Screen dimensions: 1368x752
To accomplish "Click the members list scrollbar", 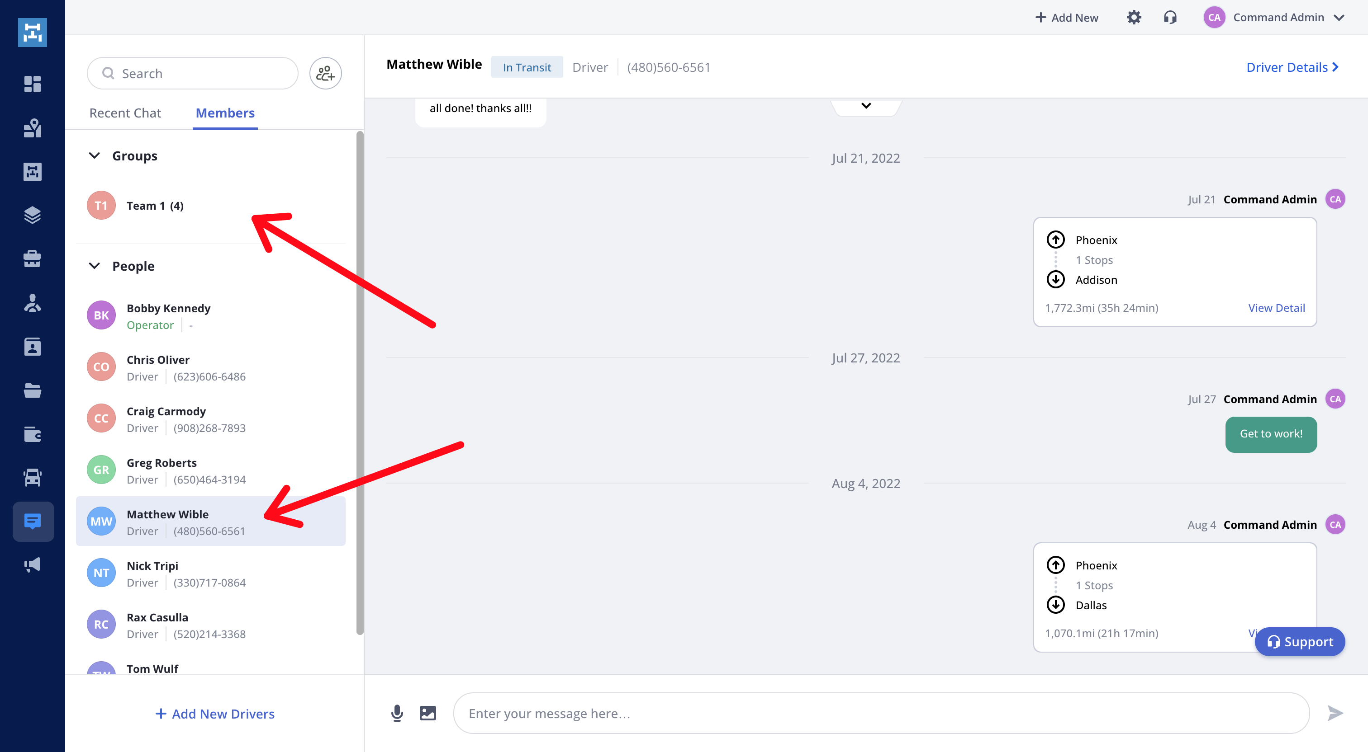I will point(360,382).
